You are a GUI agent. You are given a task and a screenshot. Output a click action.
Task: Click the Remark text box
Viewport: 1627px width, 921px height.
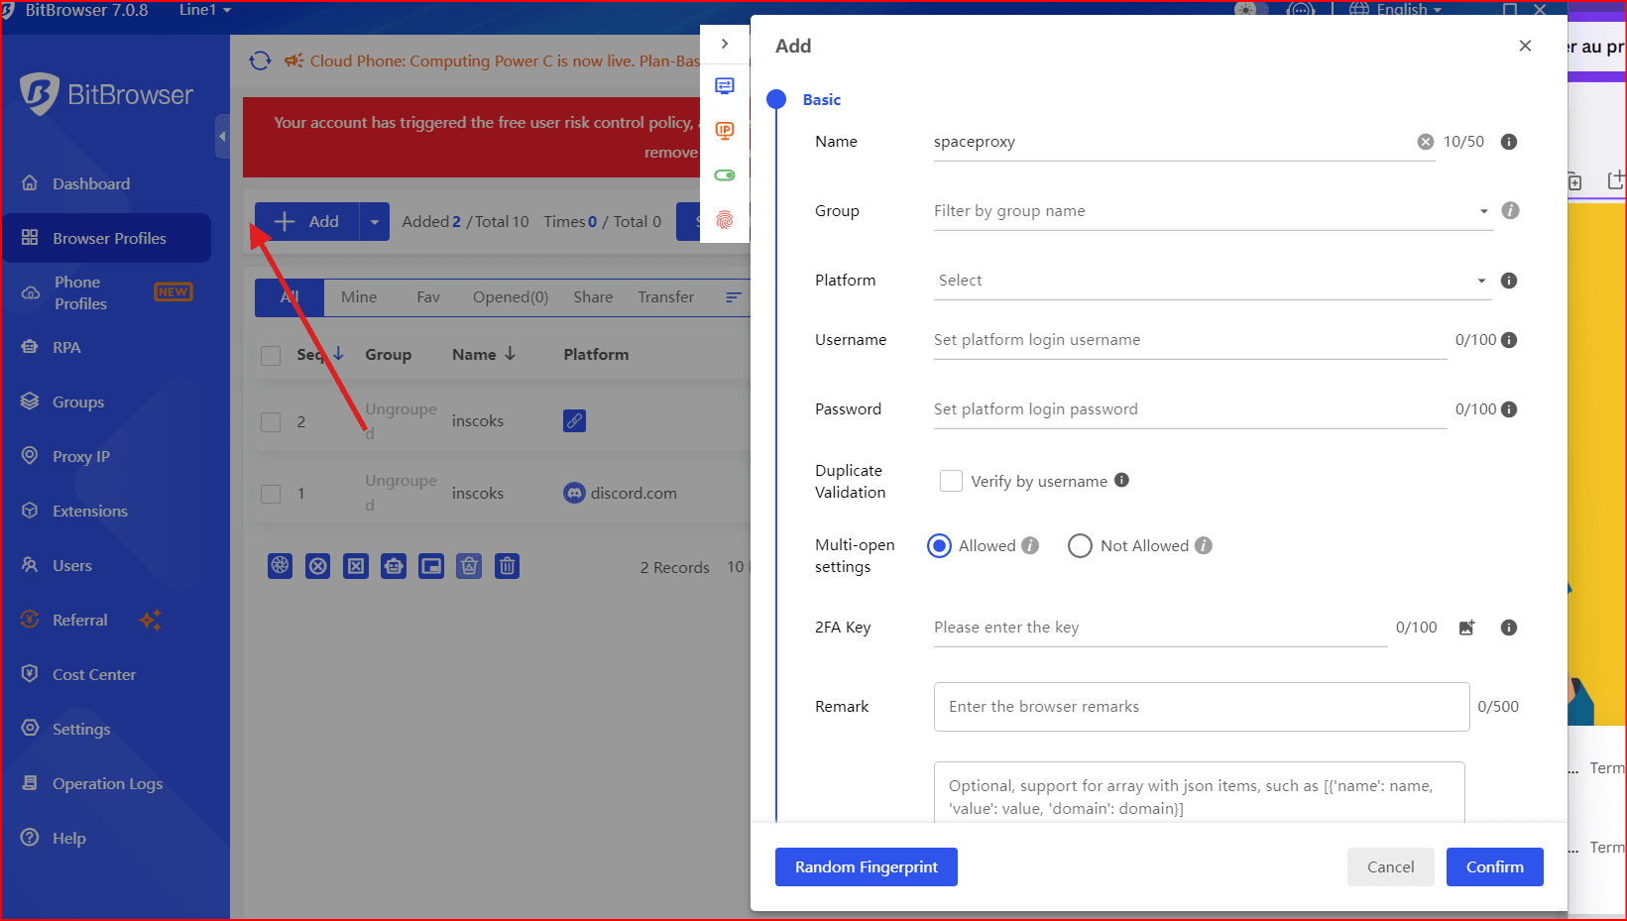(1201, 707)
